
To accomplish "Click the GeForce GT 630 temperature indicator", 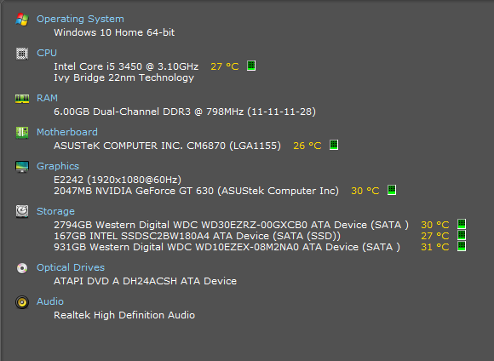I will pyautogui.click(x=392, y=190).
